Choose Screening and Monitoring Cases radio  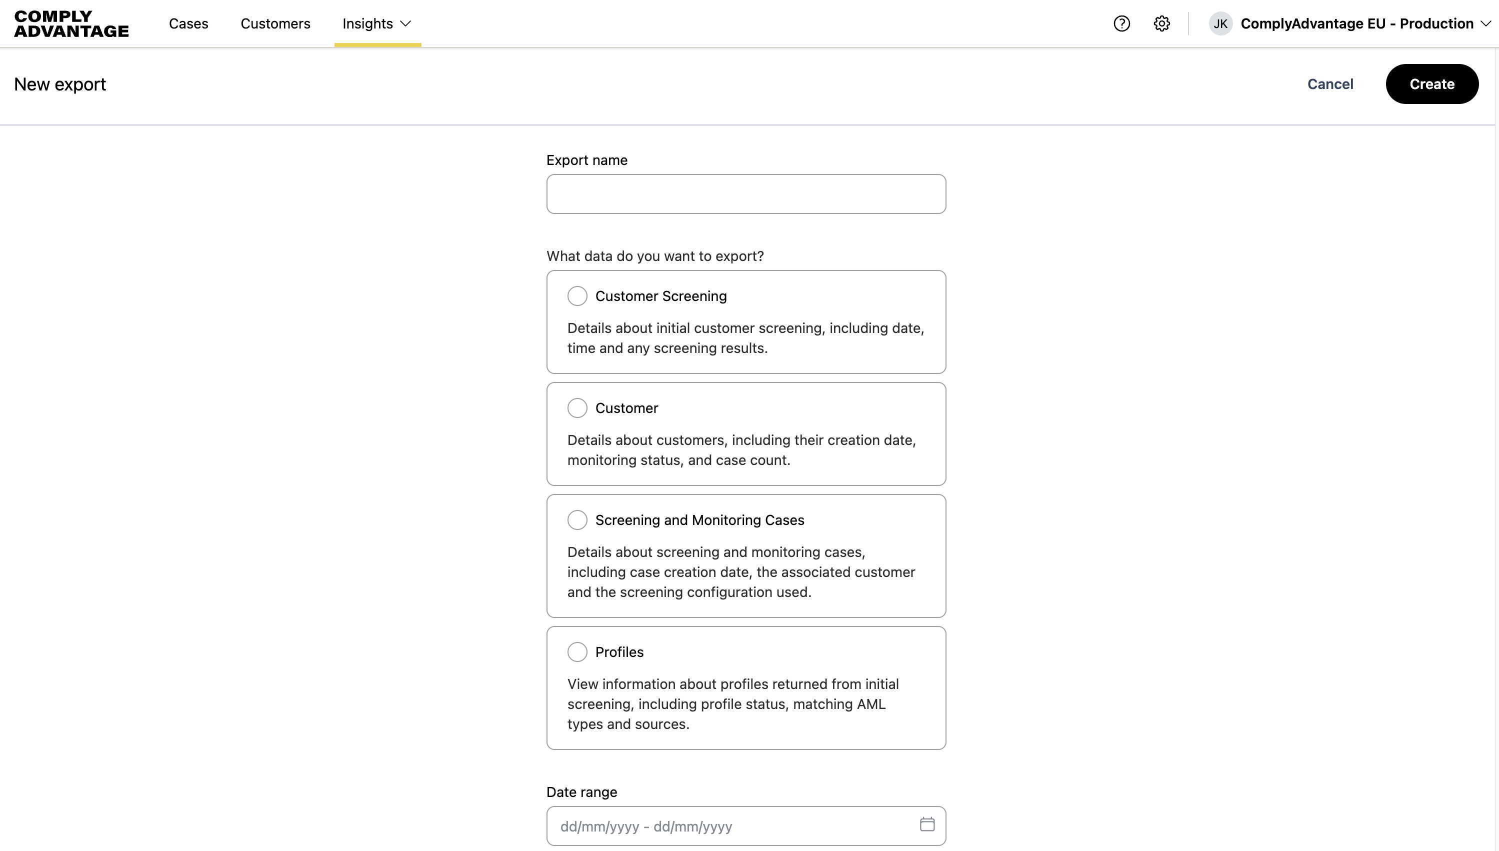coord(577,520)
